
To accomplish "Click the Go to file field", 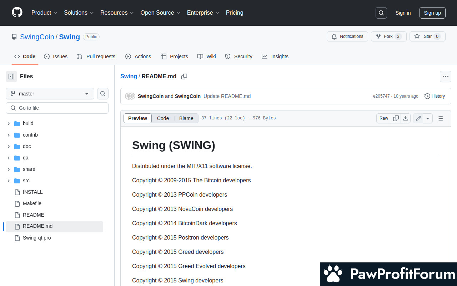I will pos(57,108).
